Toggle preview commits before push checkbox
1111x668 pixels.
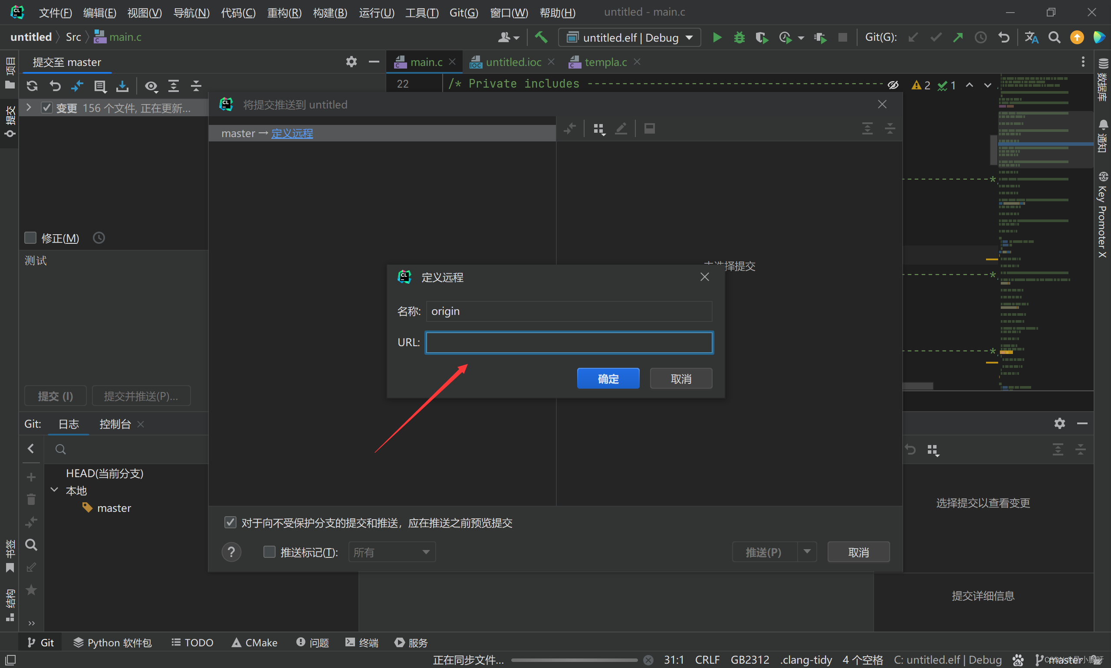coord(230,522)
